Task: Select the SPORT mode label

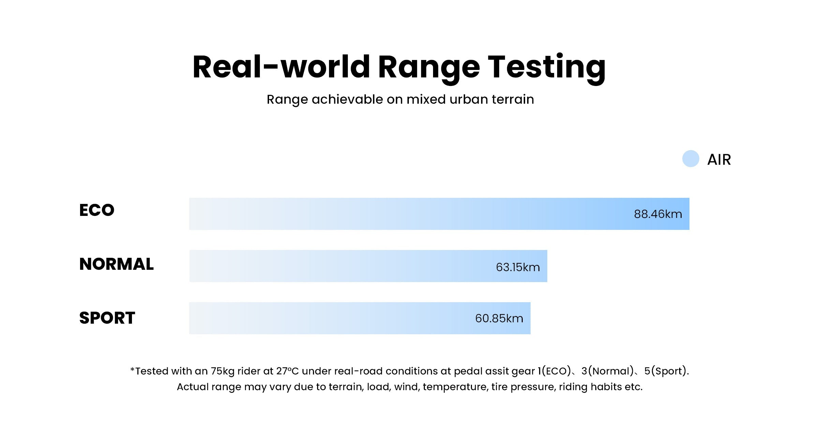Action: tap(107, 318)
